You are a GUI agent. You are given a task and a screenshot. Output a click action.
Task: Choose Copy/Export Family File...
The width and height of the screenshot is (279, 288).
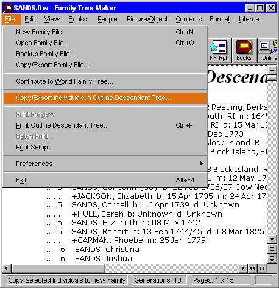pos(105,65)
